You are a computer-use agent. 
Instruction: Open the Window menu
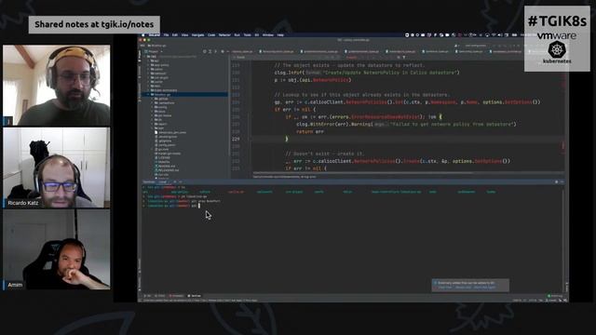tap(268, 35)
